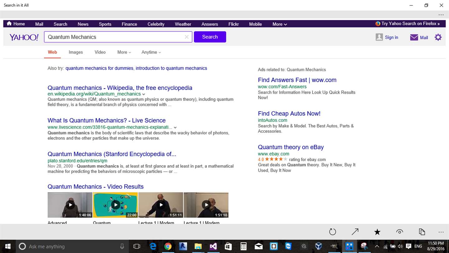
Task: Show hidden system tray icons
Action: pos(377,246)
